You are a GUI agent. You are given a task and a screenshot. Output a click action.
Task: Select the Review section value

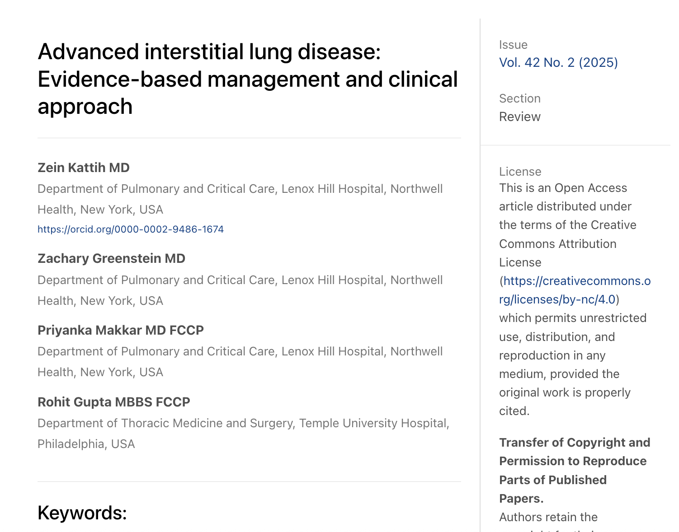point(519,117)
